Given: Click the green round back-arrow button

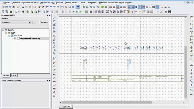Looking at the screenshot, I should [102, 7].
